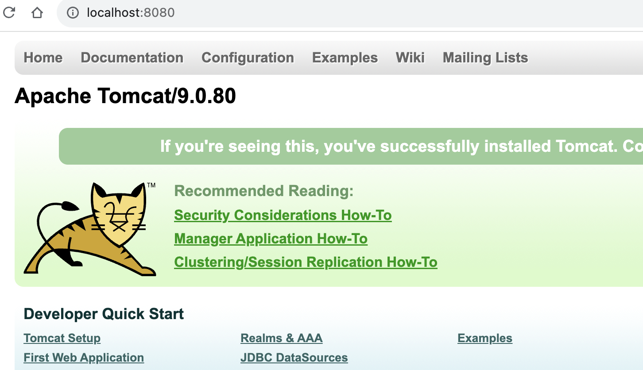The image size is (643, 370).
Task: Open the Realms & AAA link
Action: tap(282, 338)
